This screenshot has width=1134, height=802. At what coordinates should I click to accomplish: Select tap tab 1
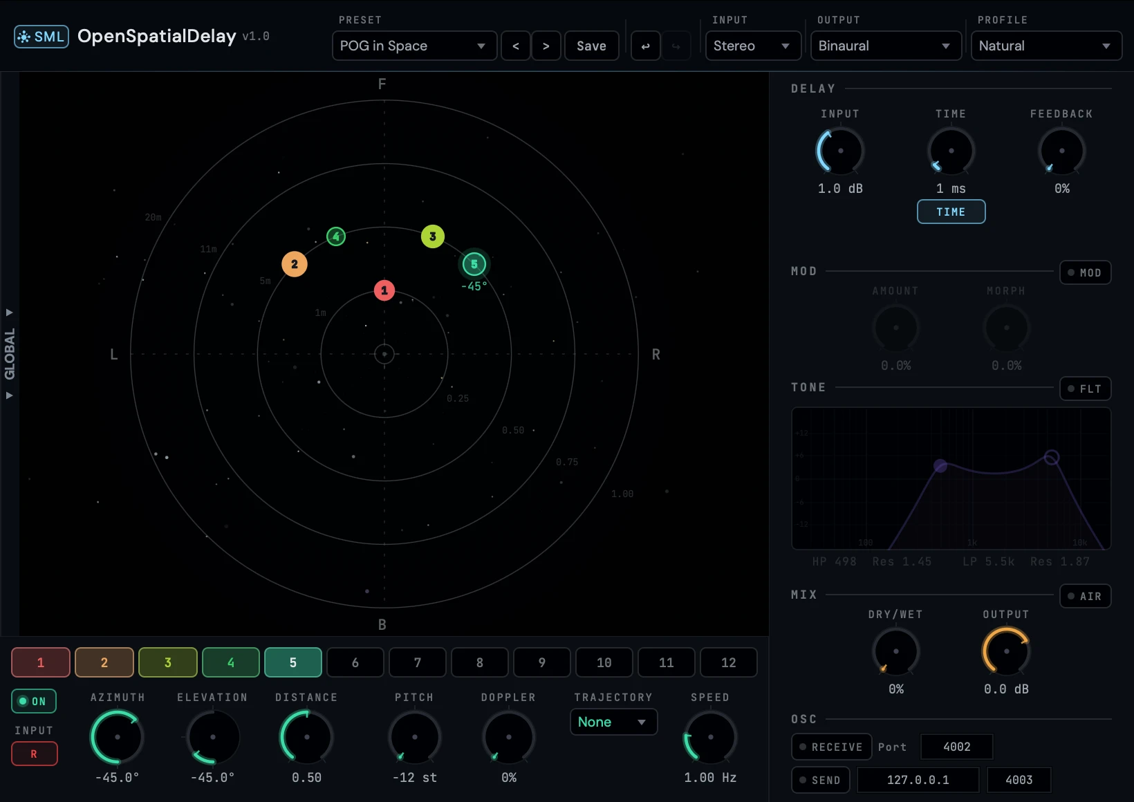[41, 662]
